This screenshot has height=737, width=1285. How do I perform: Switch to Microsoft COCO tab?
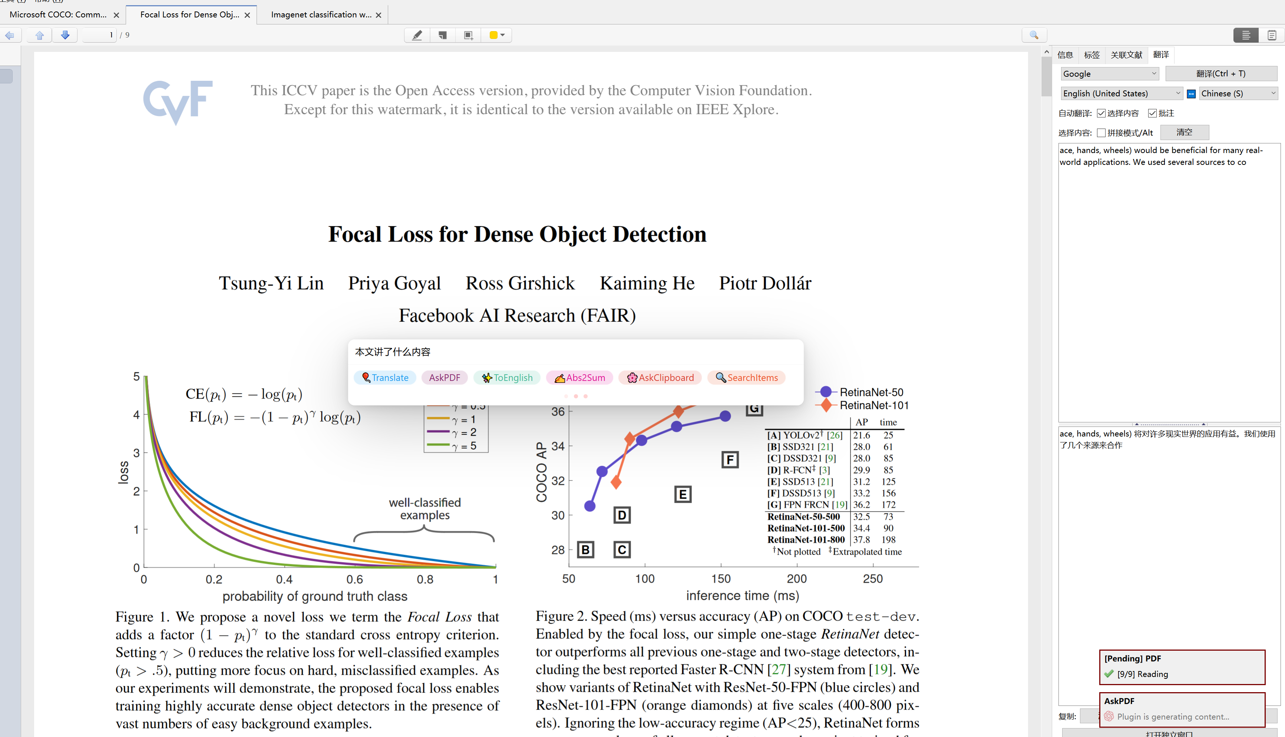pos(58,15)
